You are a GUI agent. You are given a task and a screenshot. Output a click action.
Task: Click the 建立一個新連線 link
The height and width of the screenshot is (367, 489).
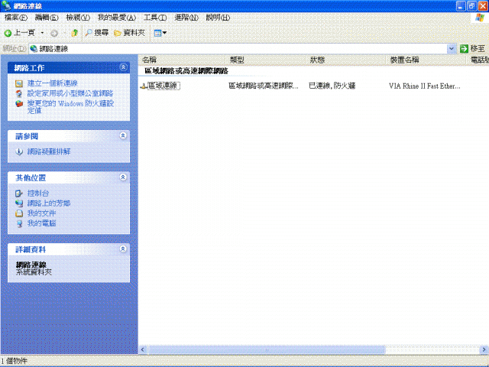click(53, 83)
